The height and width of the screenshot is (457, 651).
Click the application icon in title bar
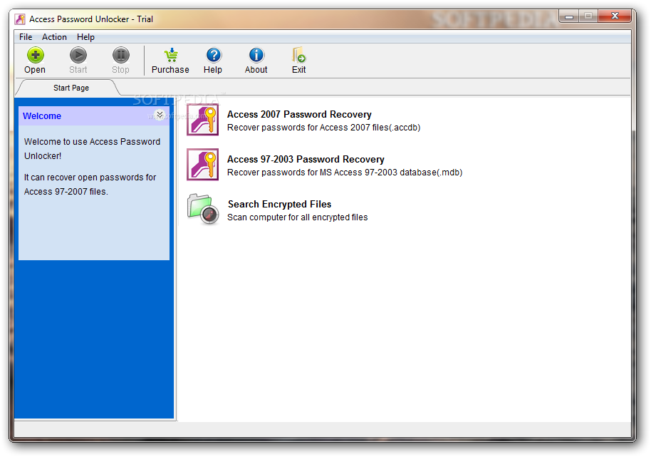20,19
